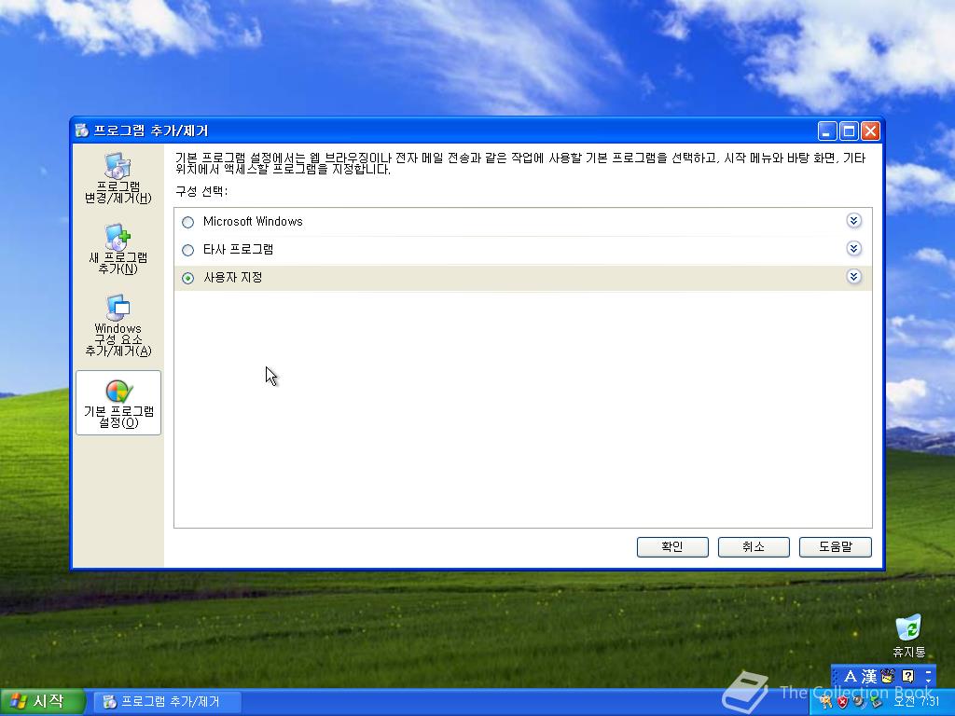This screenshot has width=955, height=716.
Task: Open 새 프로그램 추가 sidebar section
Action: (x=118, y=250)
